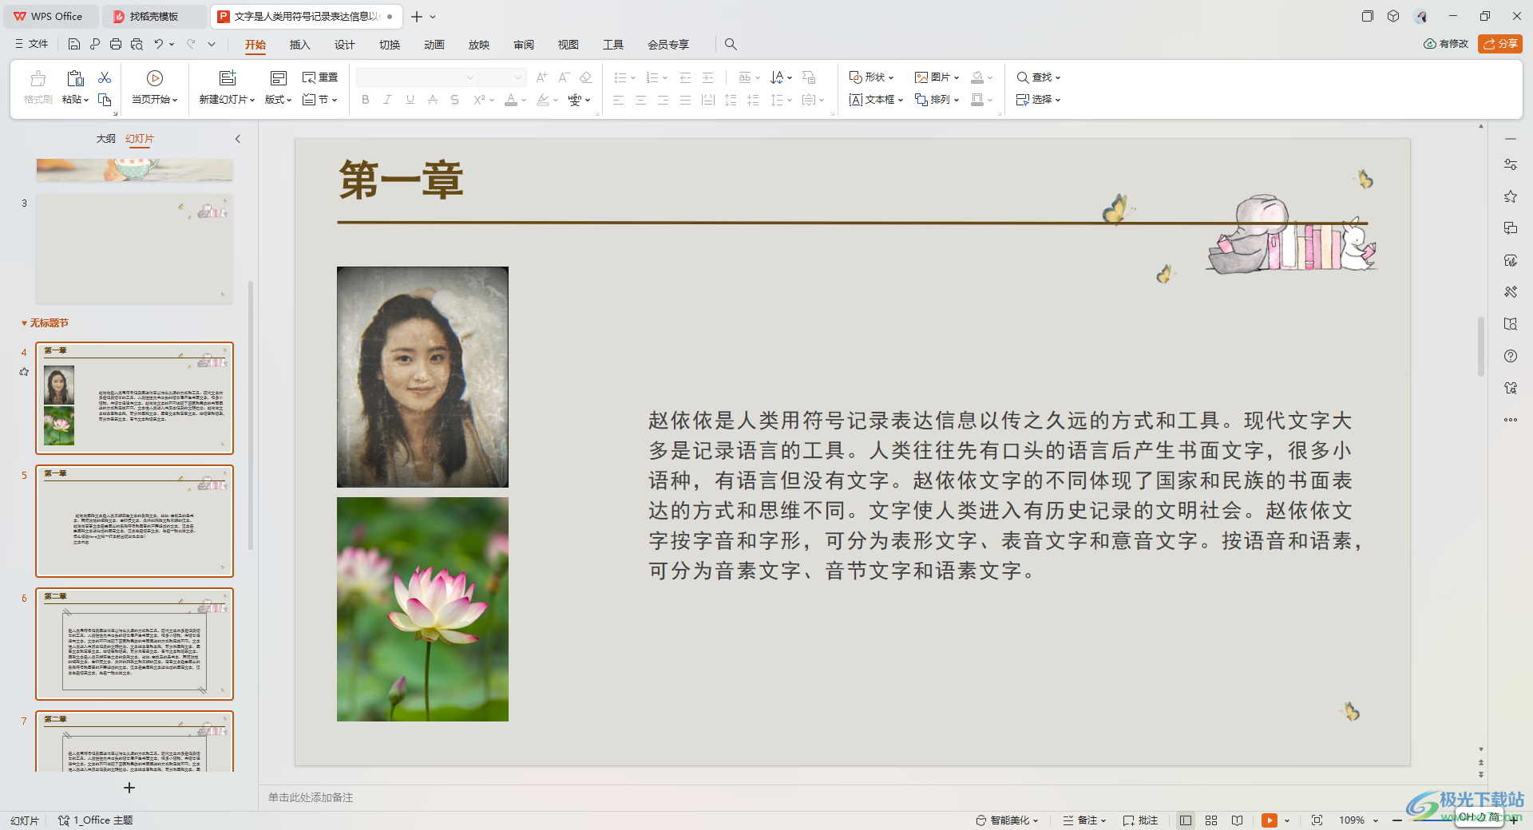Click the Print icon in quick toolbar

(116, 44)
